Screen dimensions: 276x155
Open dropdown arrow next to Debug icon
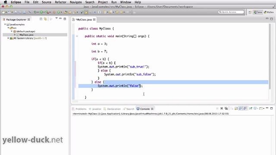click(x=38, y=12)
